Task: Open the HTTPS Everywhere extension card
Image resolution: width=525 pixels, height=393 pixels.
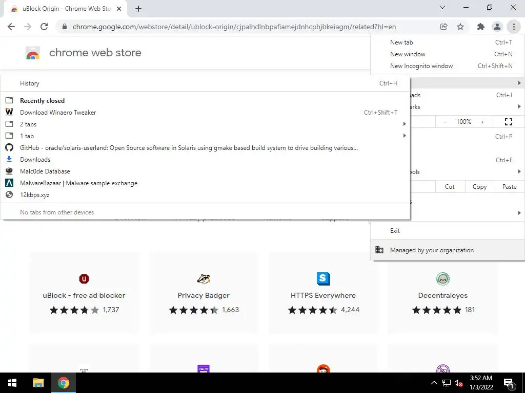Action: point(323,293)
